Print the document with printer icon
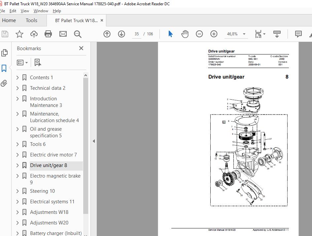Viewport: 312px width, 236px height. click(x=48, y=34)
